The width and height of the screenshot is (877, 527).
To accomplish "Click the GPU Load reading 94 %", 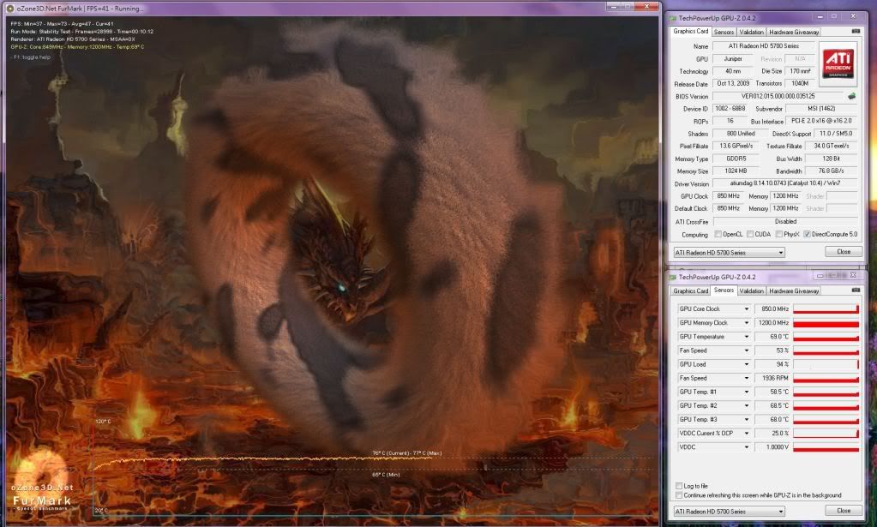I will 772,364.
